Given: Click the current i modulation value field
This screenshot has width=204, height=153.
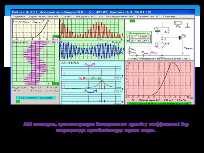Looking at the screenshot, I should click(x=140, y=37).
